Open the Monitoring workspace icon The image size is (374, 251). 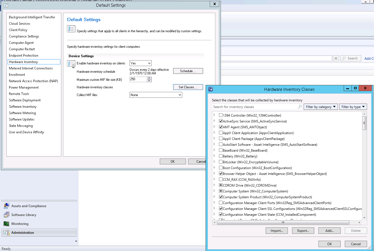click(x=6, y=224)
